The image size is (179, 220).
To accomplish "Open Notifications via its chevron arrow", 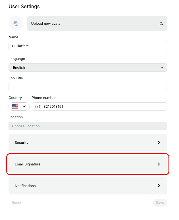I will 159,186.
